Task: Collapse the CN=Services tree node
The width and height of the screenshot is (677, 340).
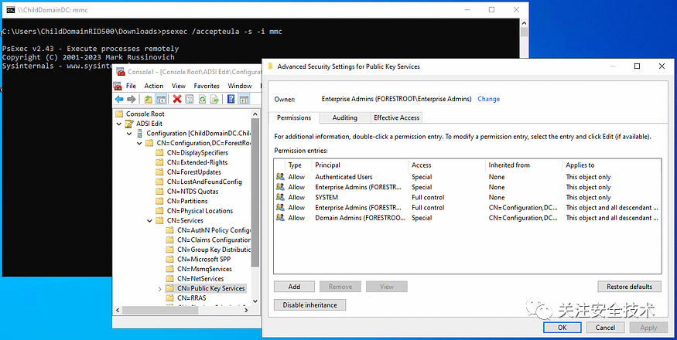Action: point(149,220)
